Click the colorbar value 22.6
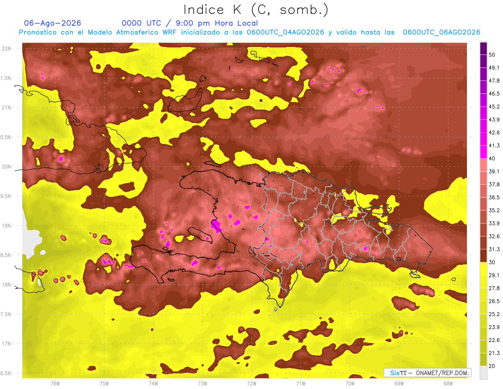This screenshot has width=503, height=389. 494,340
